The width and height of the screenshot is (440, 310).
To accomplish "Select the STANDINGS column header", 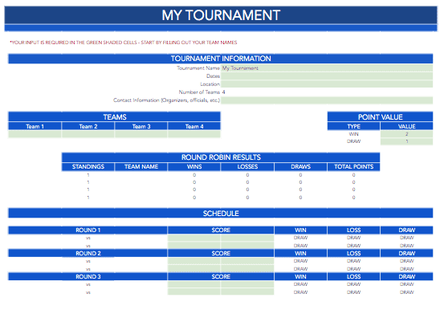I will 88,167.
